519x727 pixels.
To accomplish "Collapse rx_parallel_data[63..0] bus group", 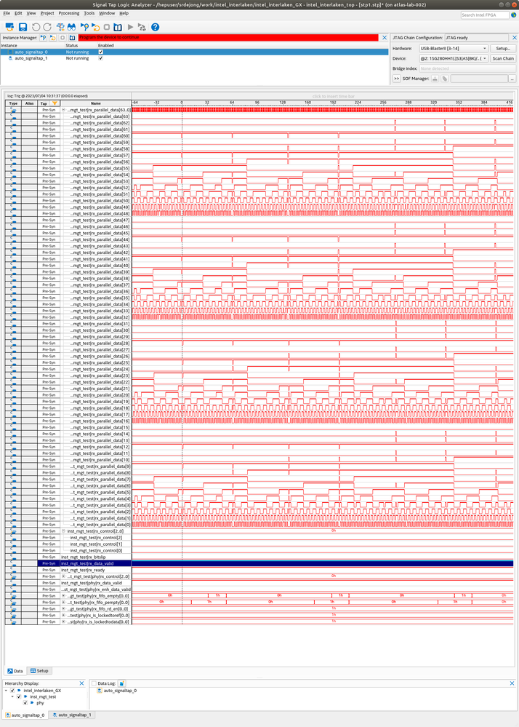I will (63, 110).
